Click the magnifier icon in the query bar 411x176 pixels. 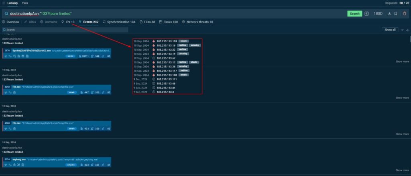(x=6, y=14)
